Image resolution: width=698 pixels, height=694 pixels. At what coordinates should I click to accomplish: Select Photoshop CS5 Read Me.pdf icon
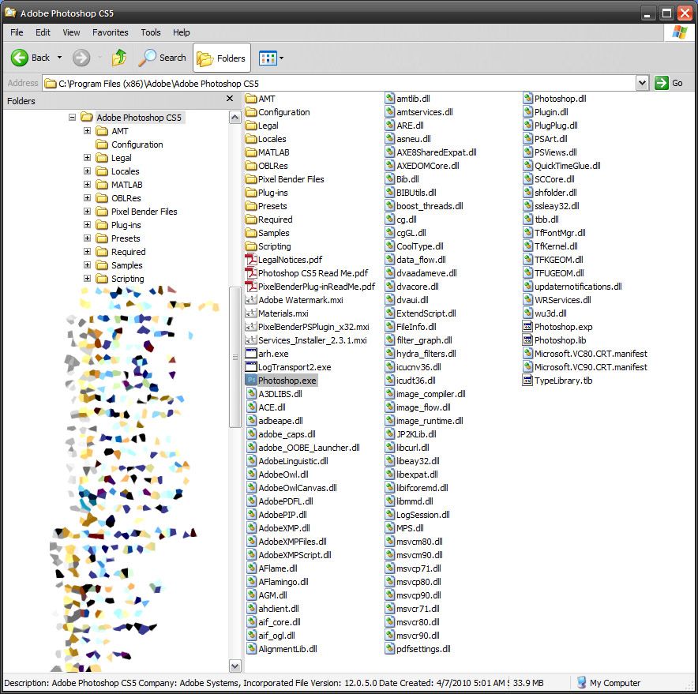pos(251,273)
